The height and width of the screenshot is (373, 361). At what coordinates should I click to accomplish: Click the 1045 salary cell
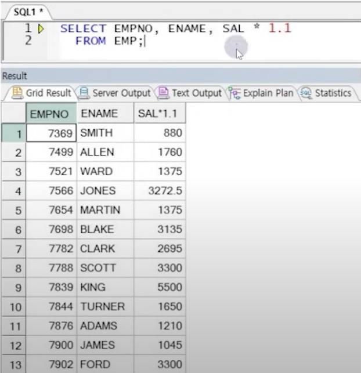(x=160, y=345)
